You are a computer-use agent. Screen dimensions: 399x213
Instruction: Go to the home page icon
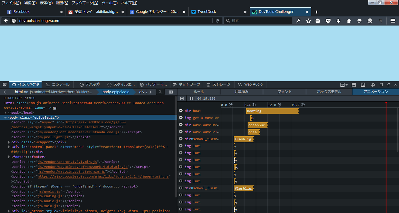coord(349,21)
